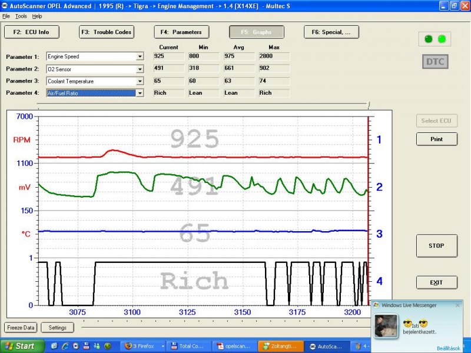
Task: Click the AutoScanner title bar app icon
Action: point(5,6)
